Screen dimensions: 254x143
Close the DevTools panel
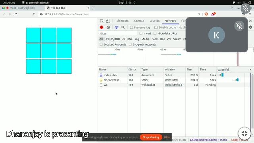coord(250,21)
